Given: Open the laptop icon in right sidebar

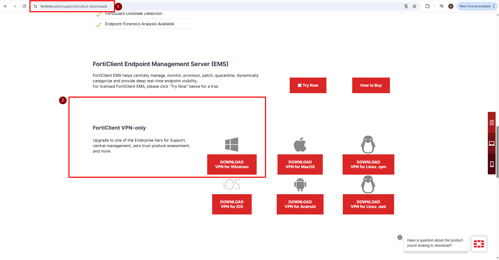Looking at the screenshot, I should pos(492,143).
